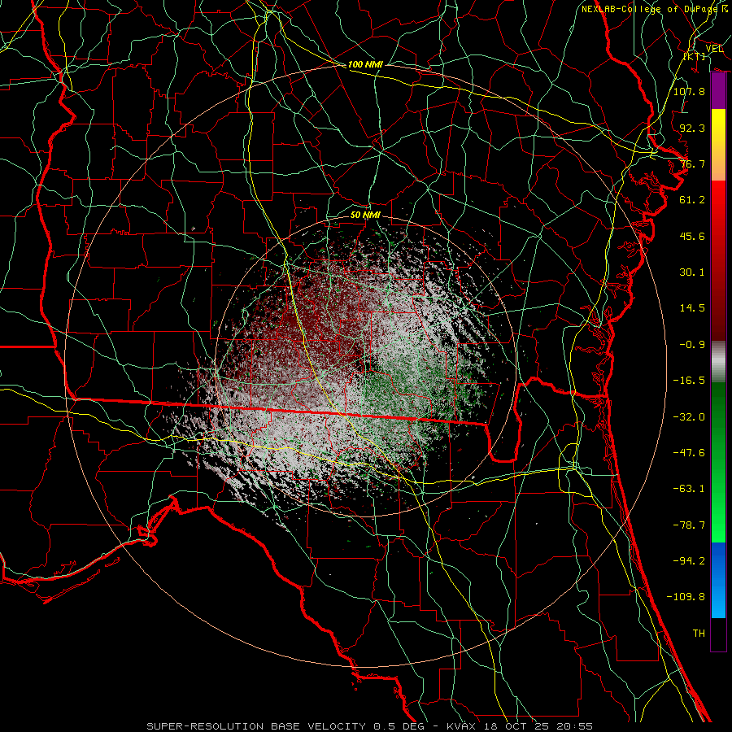Click the 50 NMI range ring label
The width and height of the screenshot is (732, 732).
point(365,215)
